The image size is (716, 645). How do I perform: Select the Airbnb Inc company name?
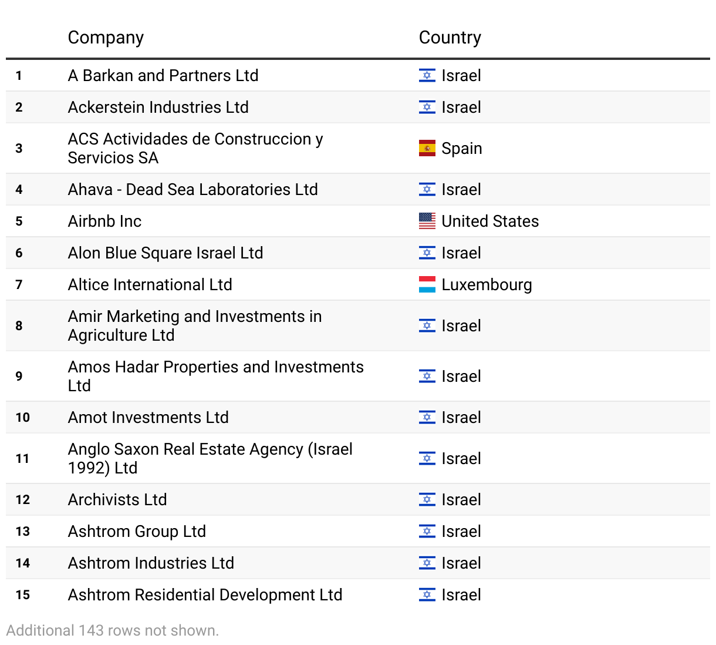(x=104, y=221)
